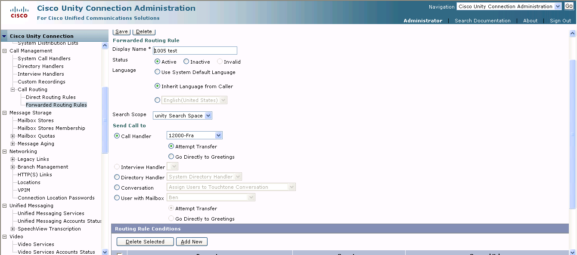Expand the Message Aging node
This screenshot has width=577, height=255.
[x=13, y=144]
